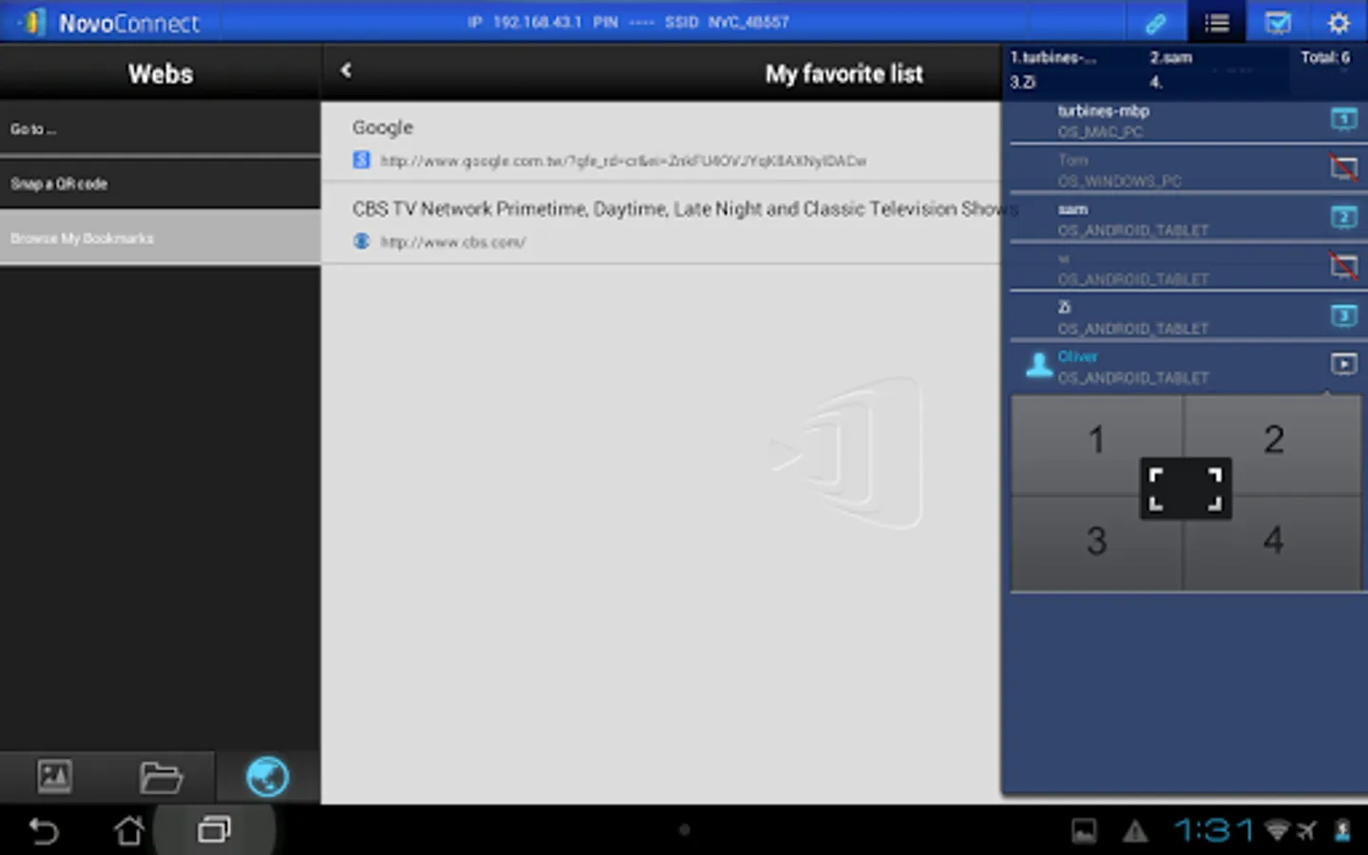The image size is (1368, 855).
Task: Tap the Wi-Fi status icon
Action: click(x=1278, y=831)
